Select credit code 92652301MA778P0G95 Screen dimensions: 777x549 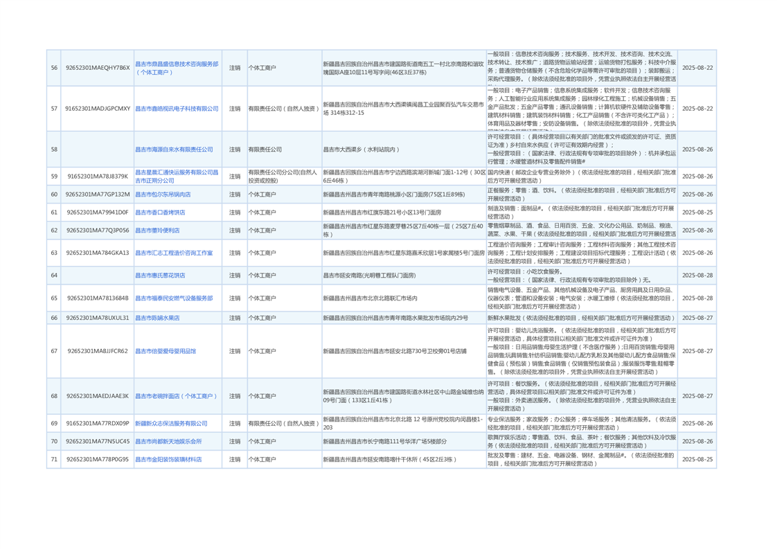coord(98,459)
